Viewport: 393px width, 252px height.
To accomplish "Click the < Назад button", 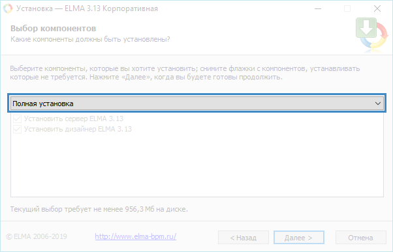I will (244, 238).
